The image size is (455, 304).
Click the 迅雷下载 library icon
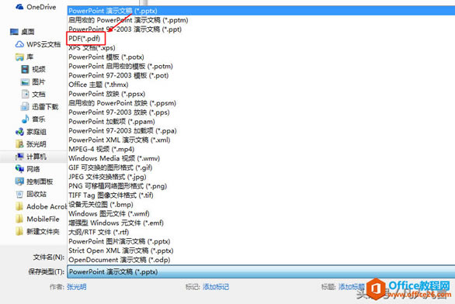pyautogui.click(x=26, y=107)
